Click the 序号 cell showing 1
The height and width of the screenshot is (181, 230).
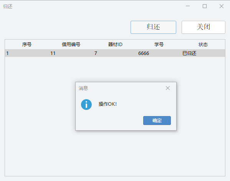pyautogui.click(x=7, y=53)
